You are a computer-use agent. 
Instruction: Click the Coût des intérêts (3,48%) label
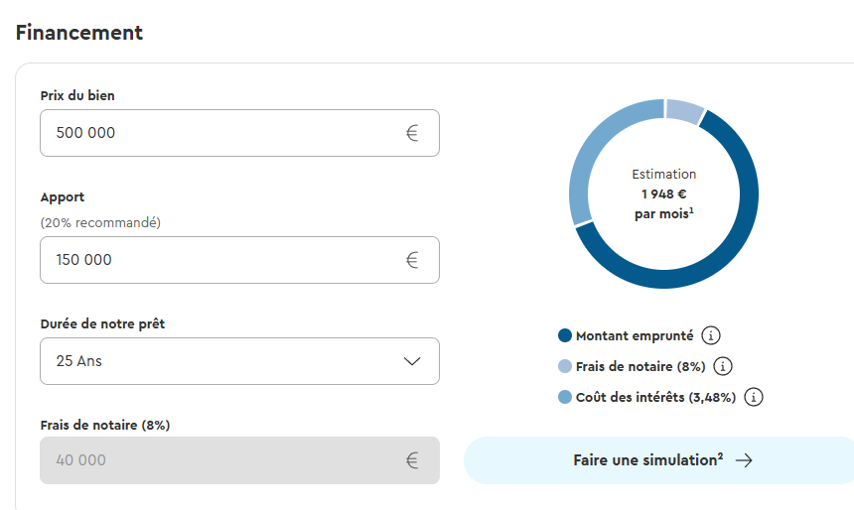[655, 397]
